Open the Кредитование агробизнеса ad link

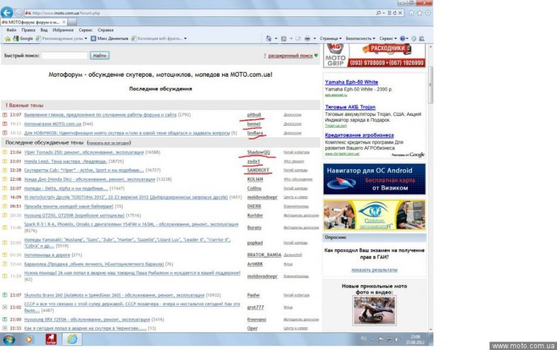[359, 135]
